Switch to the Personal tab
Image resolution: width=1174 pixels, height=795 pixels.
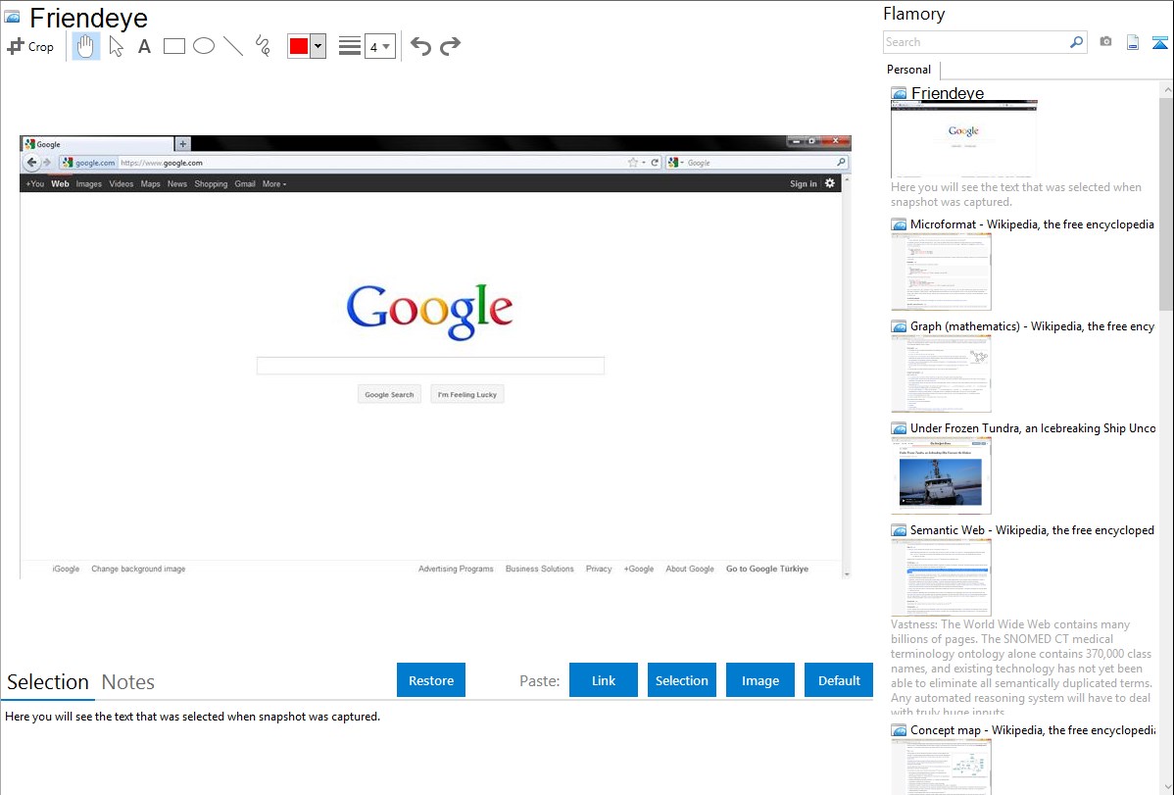click(909, 70)
